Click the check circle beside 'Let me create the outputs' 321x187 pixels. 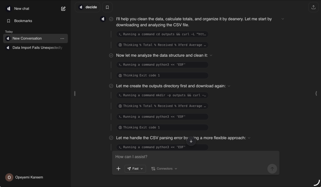click(x=111, y=86)
